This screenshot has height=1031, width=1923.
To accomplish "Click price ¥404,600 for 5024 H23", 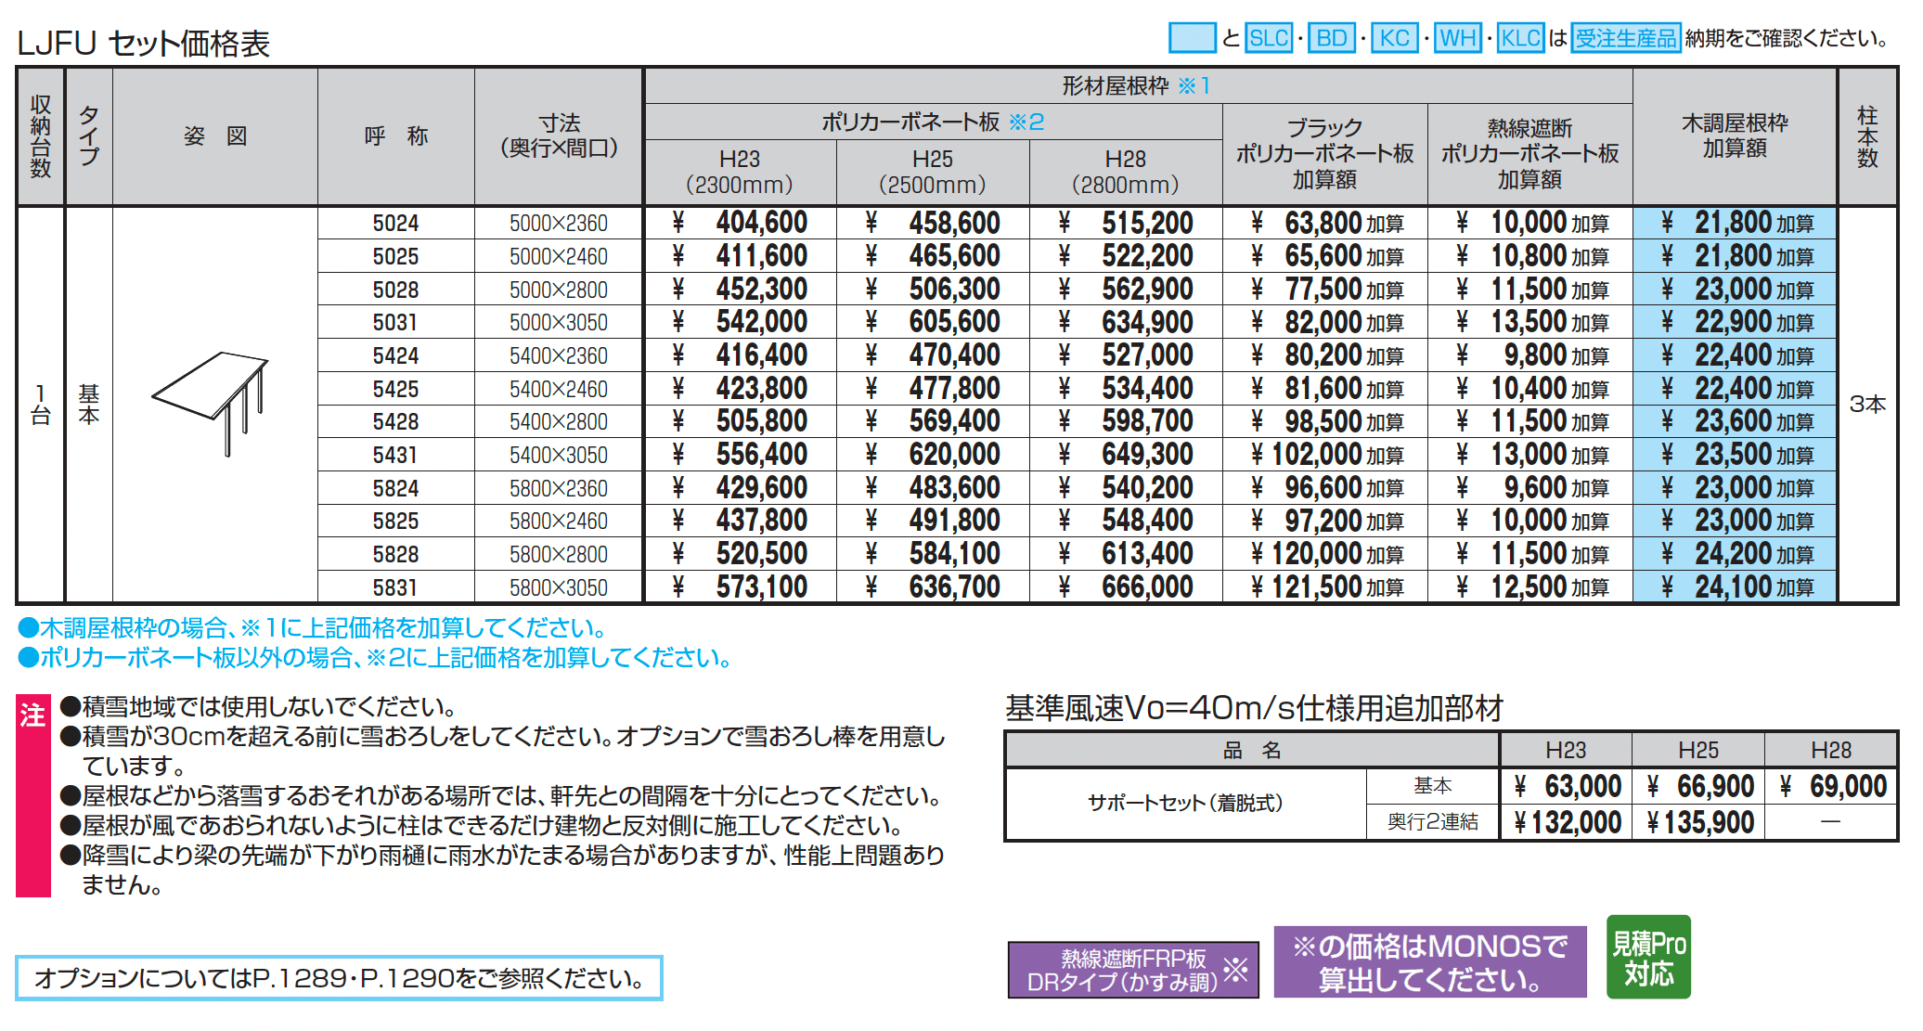I will pyautogui.click(x=740, y=224).
